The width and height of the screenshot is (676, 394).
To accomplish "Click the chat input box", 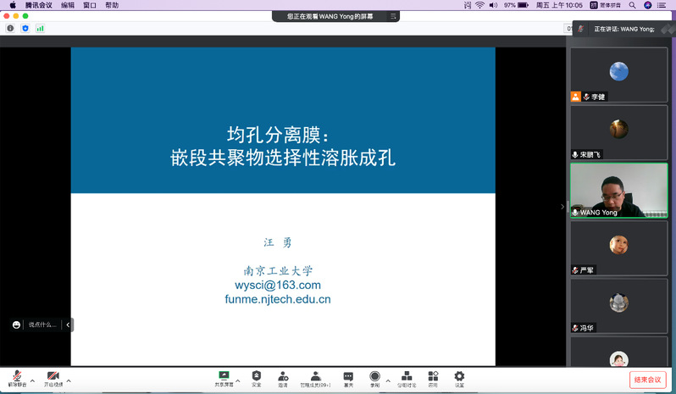I will (x=43, y=325).
